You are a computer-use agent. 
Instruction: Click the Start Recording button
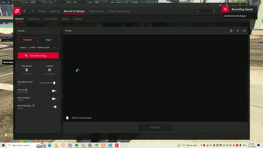(38, 56)
